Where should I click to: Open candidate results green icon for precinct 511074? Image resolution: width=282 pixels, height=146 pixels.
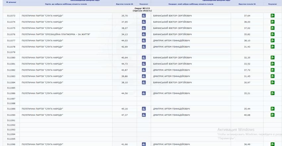(272, 22)
